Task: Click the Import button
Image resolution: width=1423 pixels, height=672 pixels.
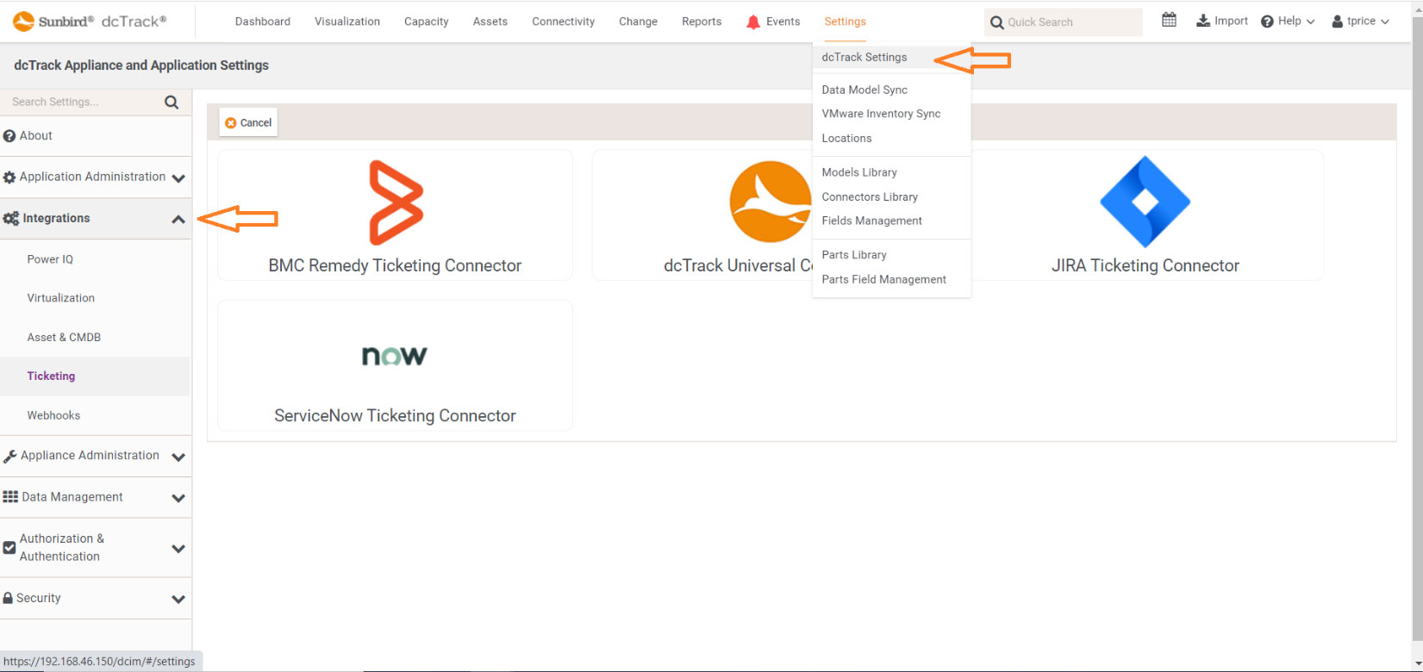Action: 1222,21
